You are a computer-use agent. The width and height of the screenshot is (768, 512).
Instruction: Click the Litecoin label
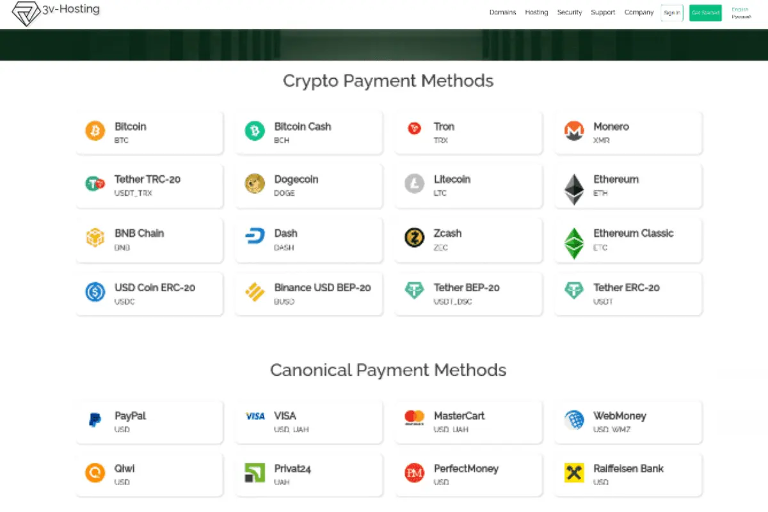(x=452, y=179)
